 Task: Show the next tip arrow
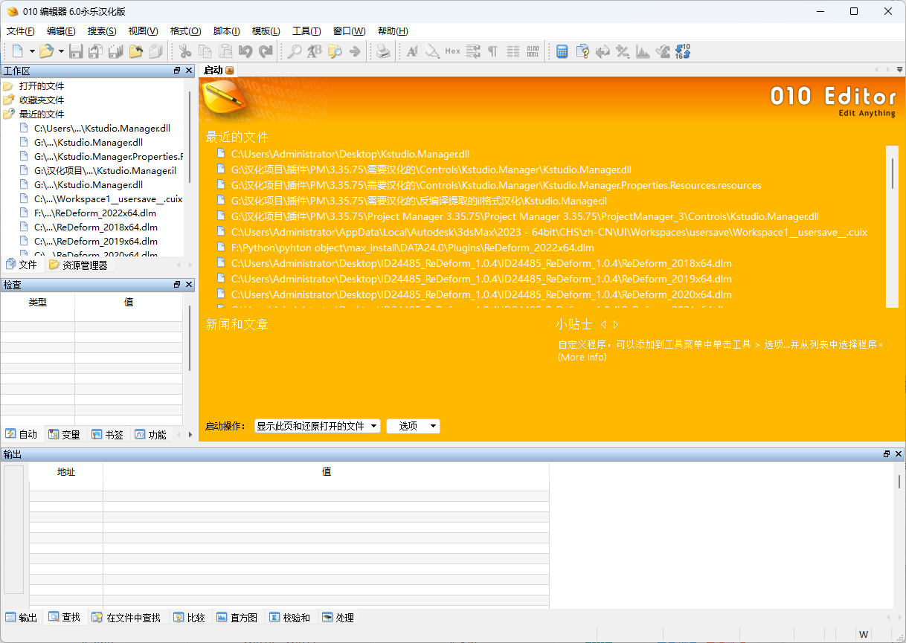[x=616, y=325]
